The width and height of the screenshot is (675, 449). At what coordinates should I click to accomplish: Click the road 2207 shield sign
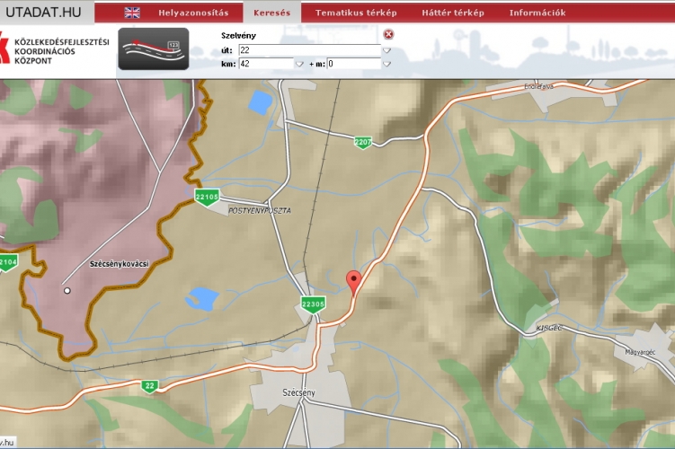click(362, 143)
